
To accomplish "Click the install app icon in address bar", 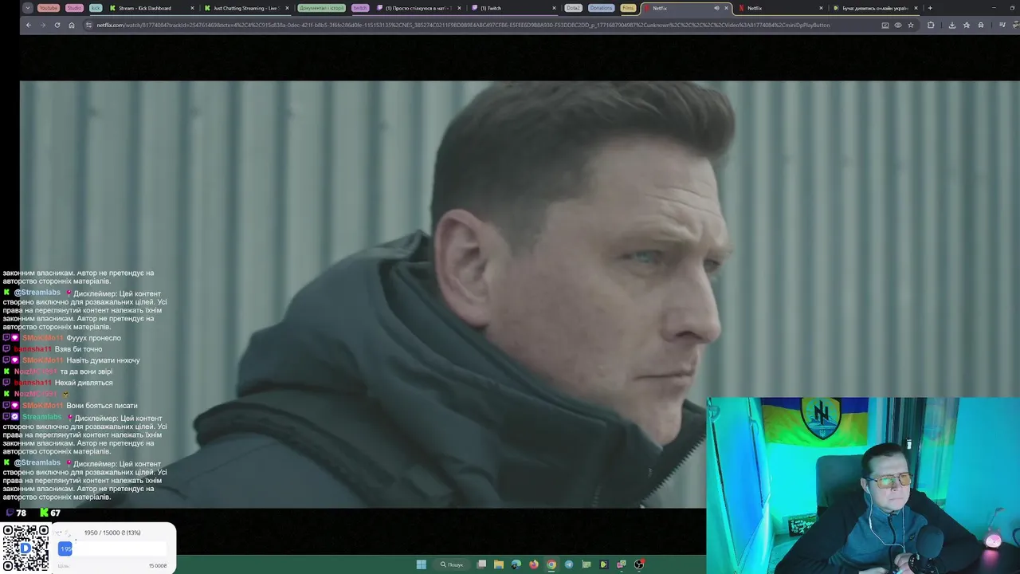I will [x=885, y=25].
